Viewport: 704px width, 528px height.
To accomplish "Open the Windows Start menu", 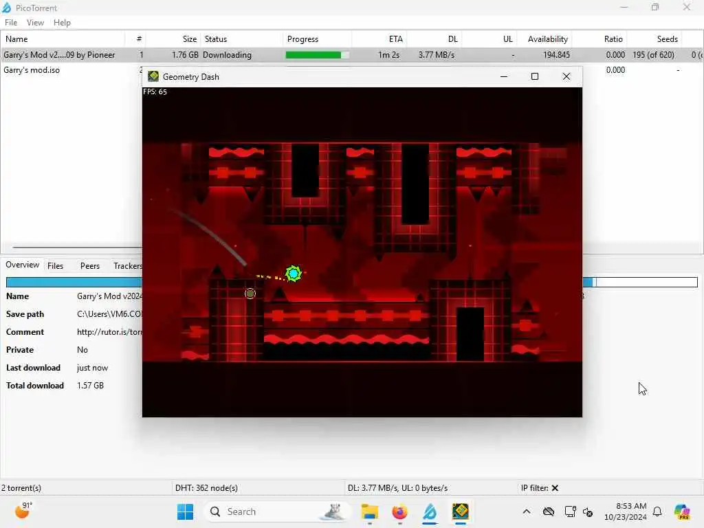I will 185,511.
